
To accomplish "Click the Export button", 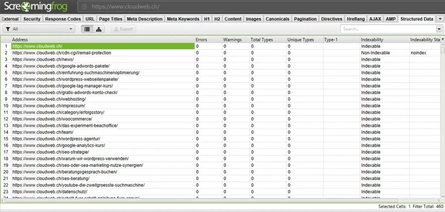I will tap(123, 29).
